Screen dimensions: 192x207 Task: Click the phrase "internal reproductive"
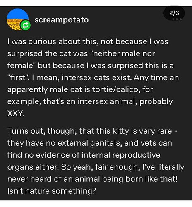(121, 155)
